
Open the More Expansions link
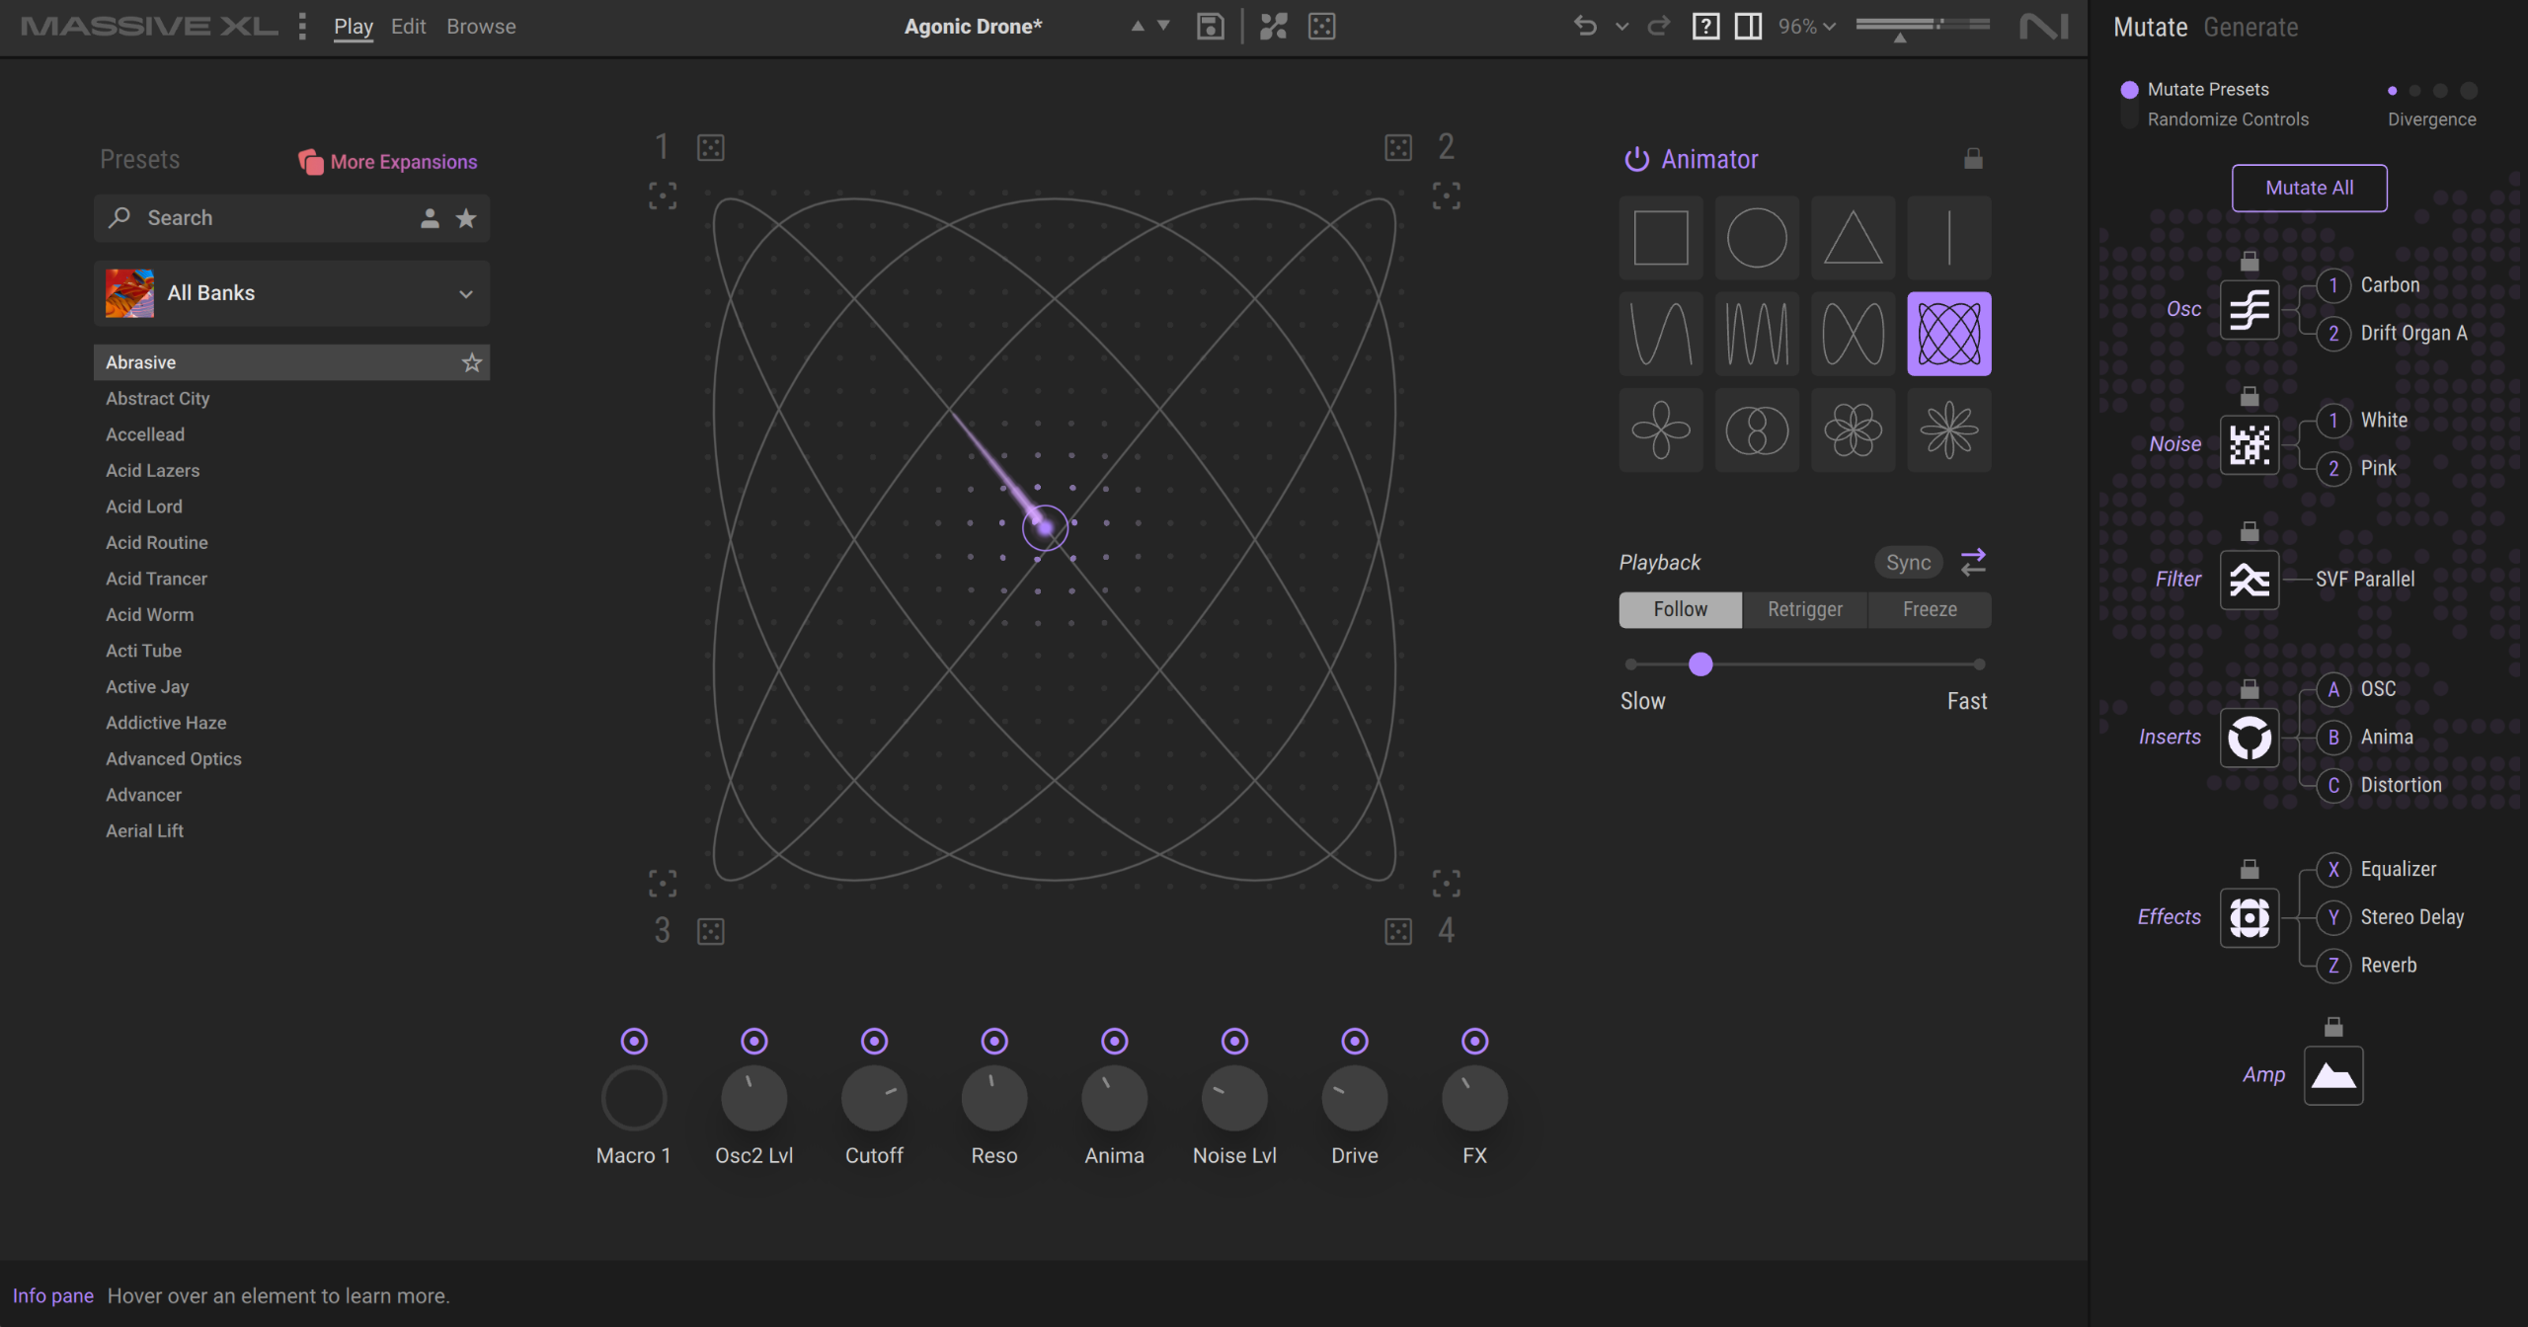[x=388, y=162]
